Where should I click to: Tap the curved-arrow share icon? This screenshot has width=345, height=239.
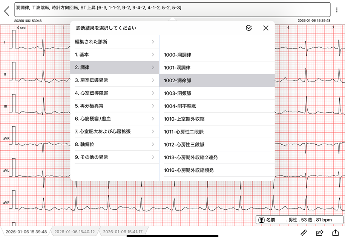[x=320, y=233]
